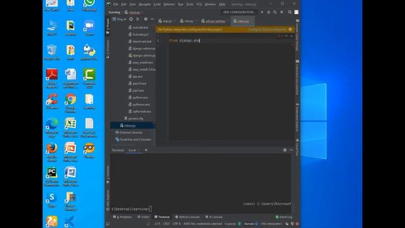The image size is (405, 228).
Task: Click the locate/select opened file icon
Action: tap(131, 19)
